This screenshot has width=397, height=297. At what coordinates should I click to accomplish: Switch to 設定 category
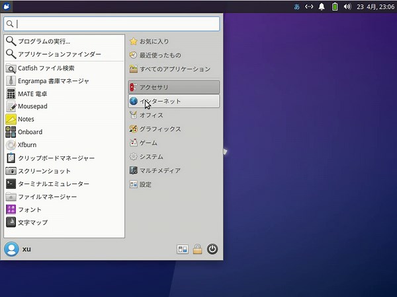pyautogui.click(x=173, y=184)
